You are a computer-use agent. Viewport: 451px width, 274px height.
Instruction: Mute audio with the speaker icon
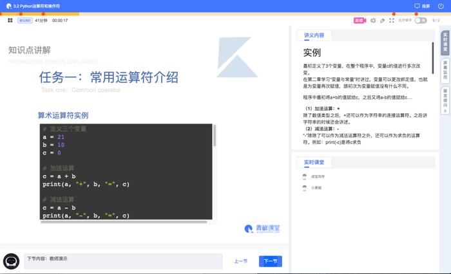coord(373,21)
